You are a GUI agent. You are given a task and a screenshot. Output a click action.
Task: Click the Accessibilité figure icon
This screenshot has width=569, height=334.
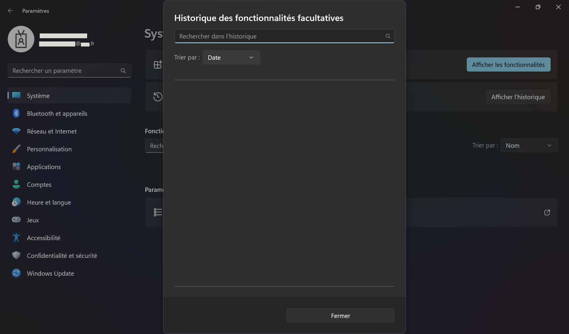click(x=16, y=237)
